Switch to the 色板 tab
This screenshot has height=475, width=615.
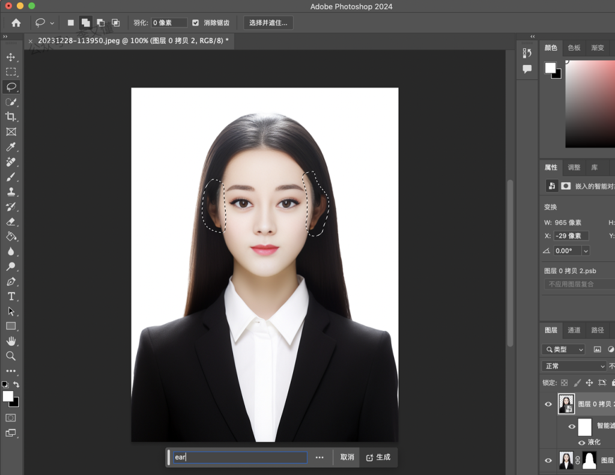[x=574, y=48]
